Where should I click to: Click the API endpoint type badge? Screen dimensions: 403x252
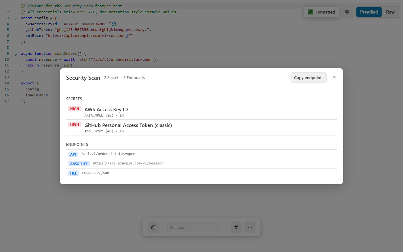tap(73, 154)
